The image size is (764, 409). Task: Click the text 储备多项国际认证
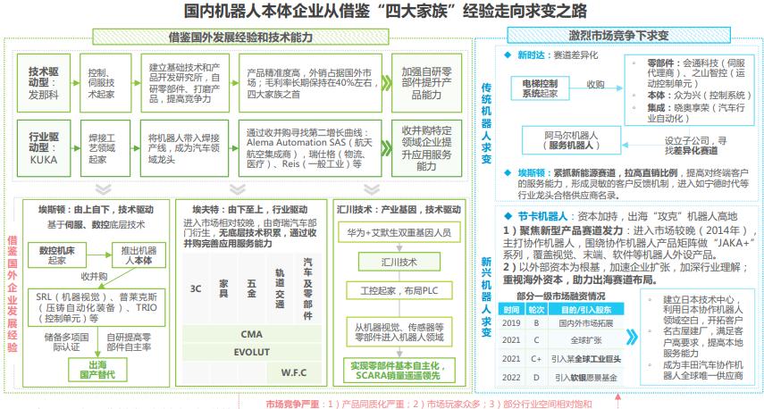[67, 342]
